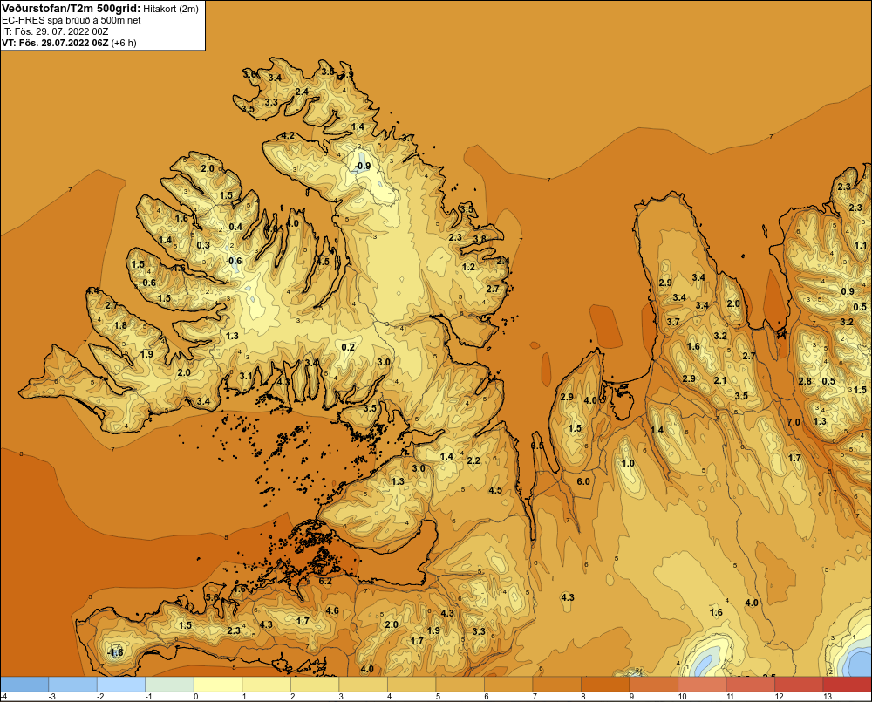Click the 'EC-HRES spá brúuð á 500m net' line
872x702 pixels.
click(x=72, y=20)
